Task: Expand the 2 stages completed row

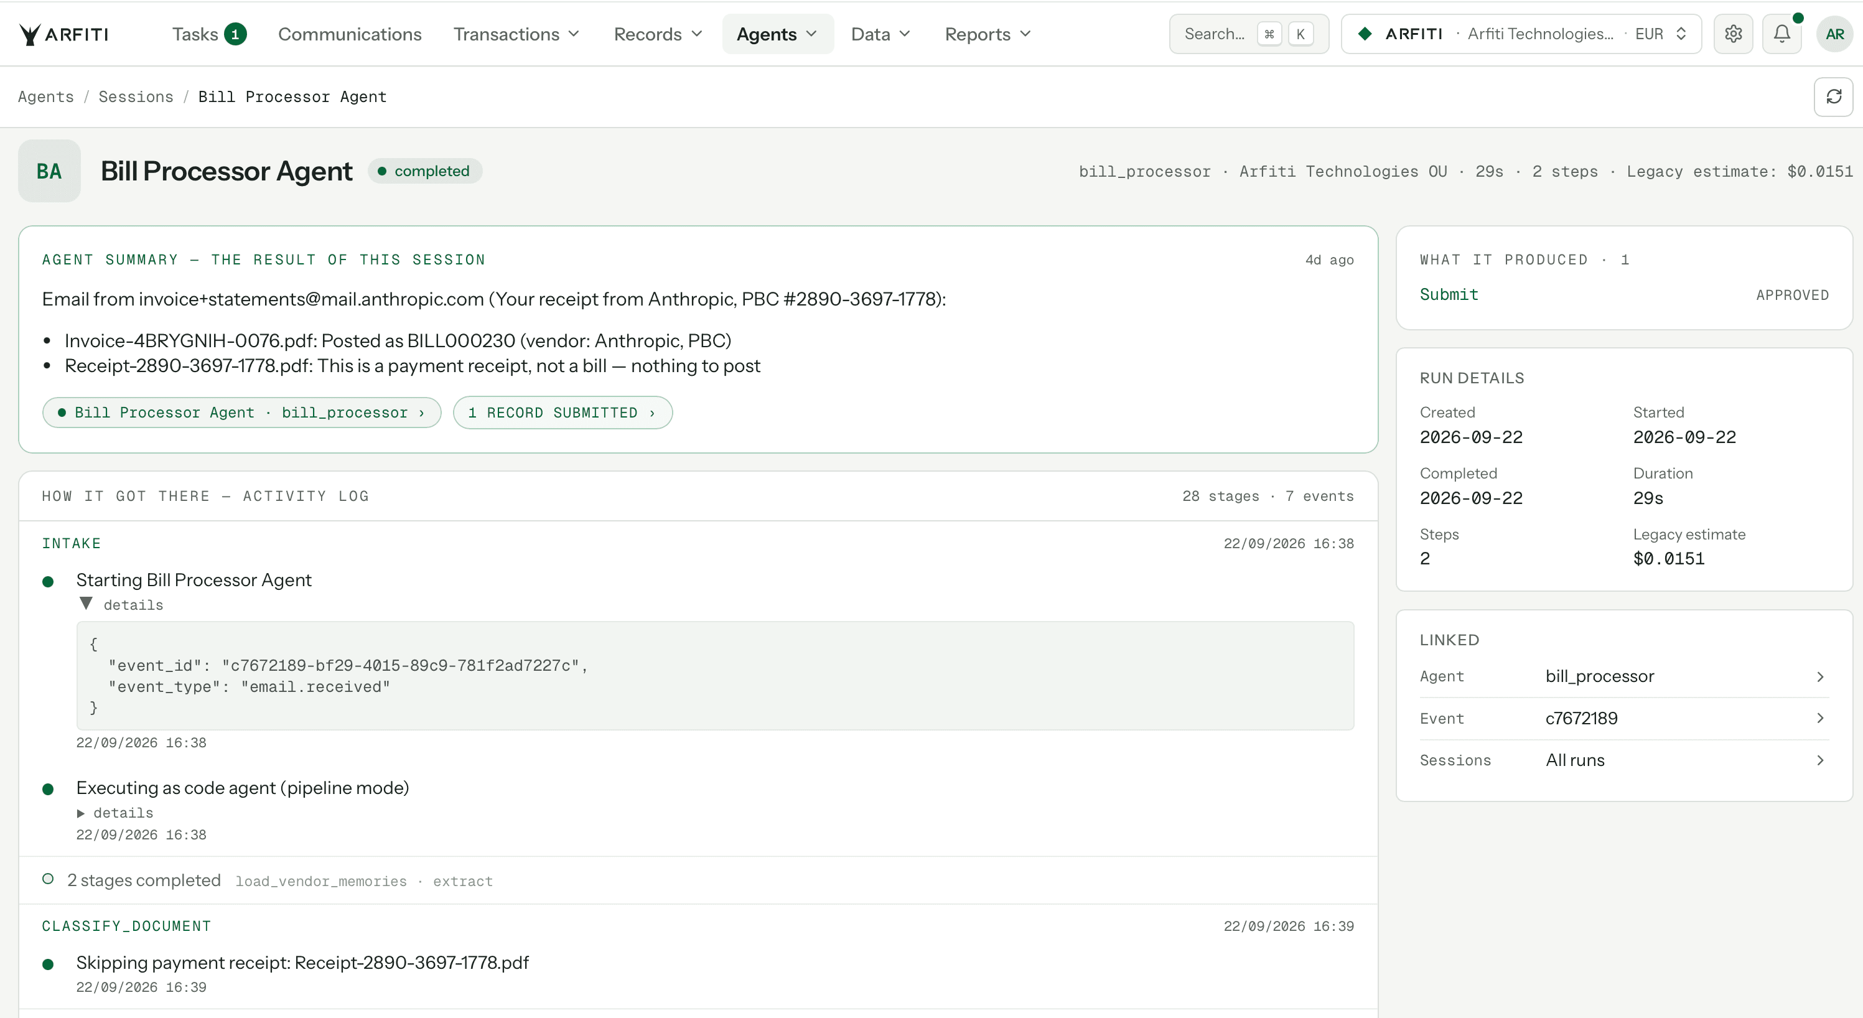Action: tap(698, 880)
